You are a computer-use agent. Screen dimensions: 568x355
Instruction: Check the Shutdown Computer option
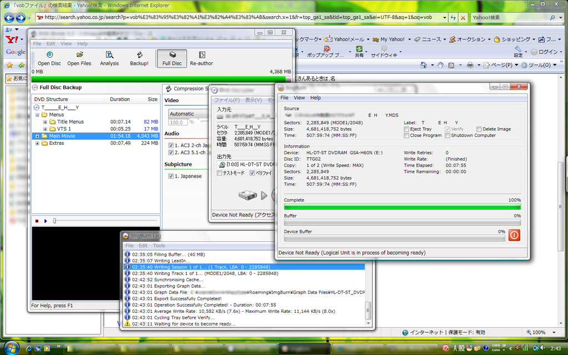pyautogui.click(x=447, y=135)
